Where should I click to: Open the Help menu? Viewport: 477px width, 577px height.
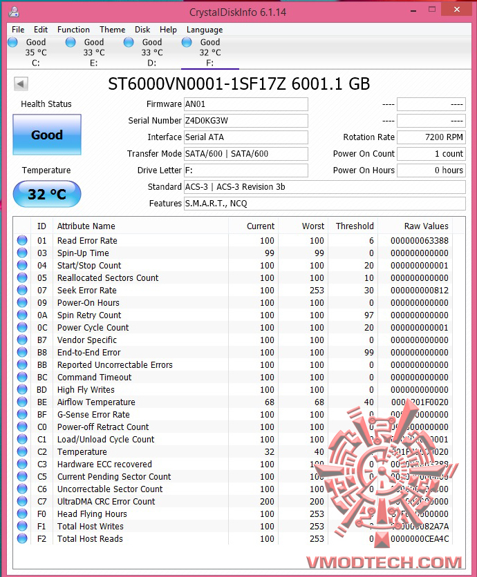pyautogui.click(x=168, y=30)
